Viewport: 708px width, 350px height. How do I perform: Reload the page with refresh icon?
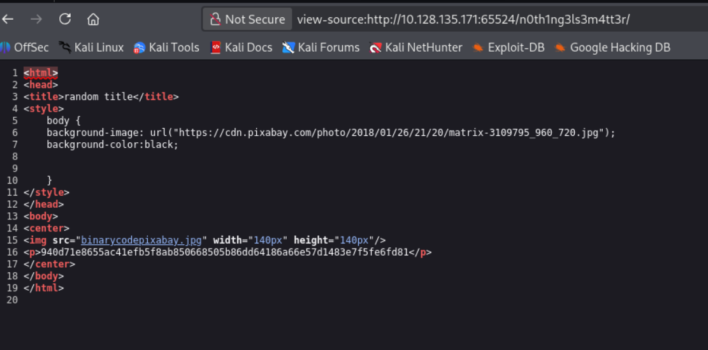pos(65,19)
